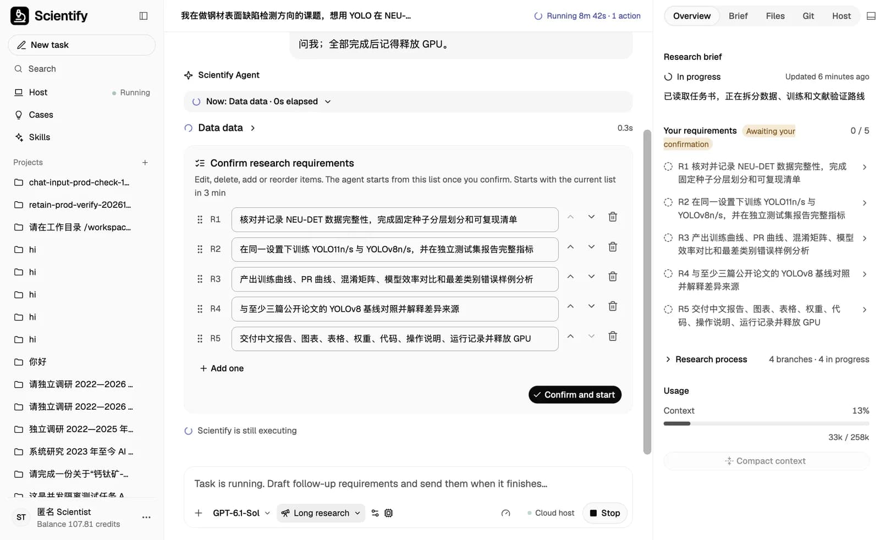The image size is (880, 540).
Task: Open the Git tab
Action: click(x=808, y=16)
